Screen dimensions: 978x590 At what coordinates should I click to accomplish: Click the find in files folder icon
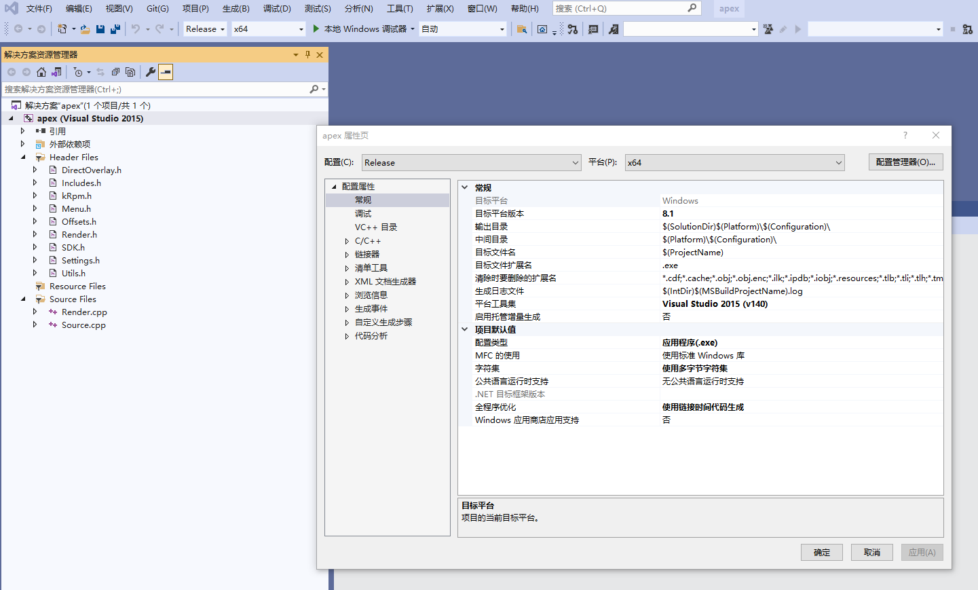(522, 29)
